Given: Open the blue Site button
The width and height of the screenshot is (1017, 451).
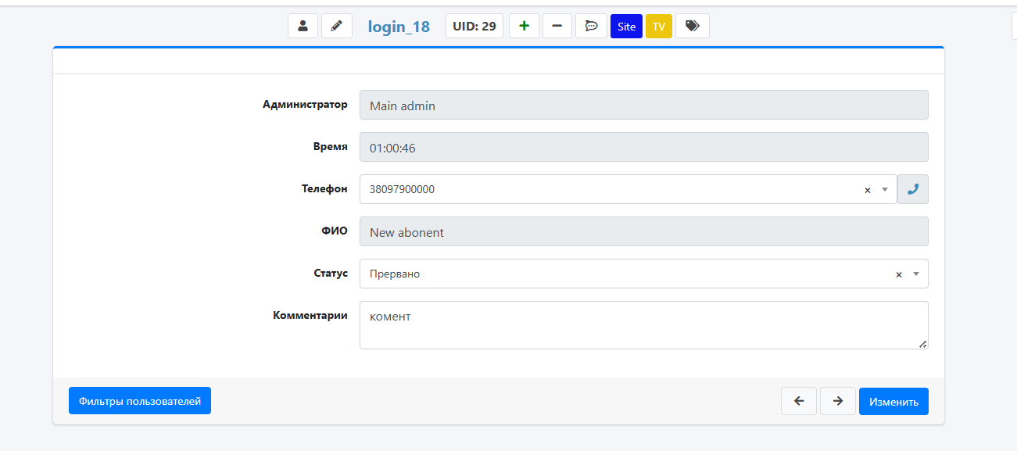Looking at the screenshot, I should pos(626,26).
